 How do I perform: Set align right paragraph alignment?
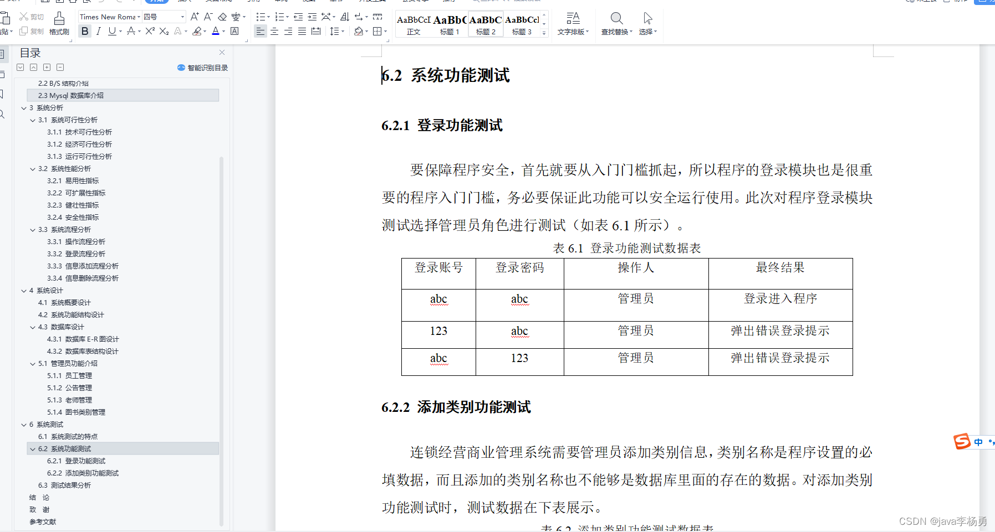288,32
